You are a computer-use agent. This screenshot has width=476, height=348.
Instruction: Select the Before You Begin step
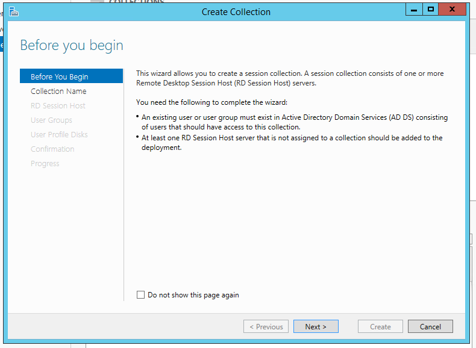tap(60, 76)
